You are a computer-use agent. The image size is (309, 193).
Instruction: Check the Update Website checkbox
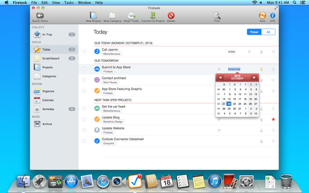tap(84, 130)
